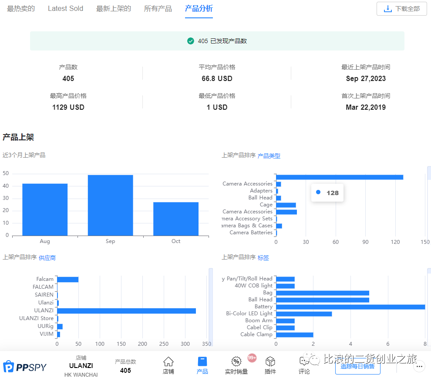
Task: Download all via 下载全部 button
Action: click(x=401, y=9)
